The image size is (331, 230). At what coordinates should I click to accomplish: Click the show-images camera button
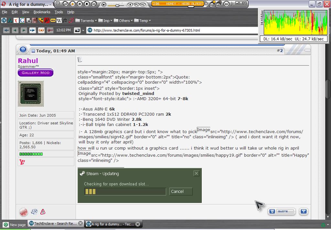click(77, 30)
